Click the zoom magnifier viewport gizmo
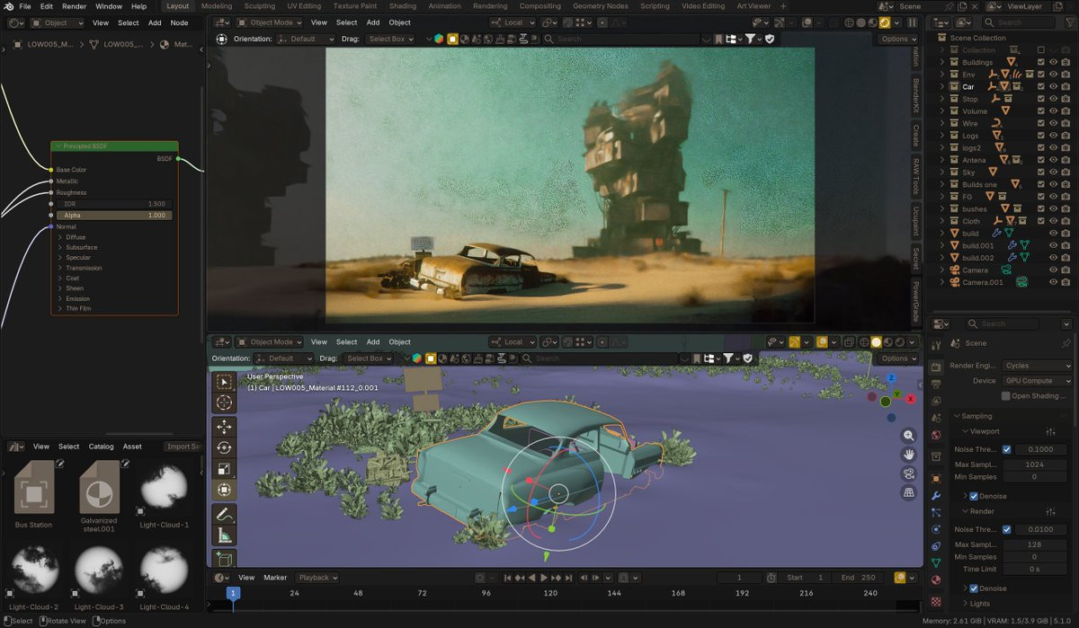 [x=908, y=435]
